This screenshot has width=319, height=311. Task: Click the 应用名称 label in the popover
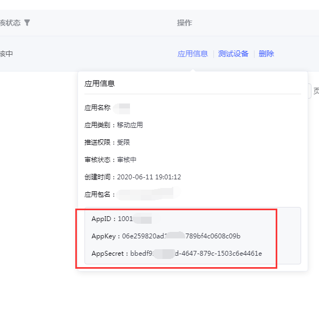tap(97, 107)
